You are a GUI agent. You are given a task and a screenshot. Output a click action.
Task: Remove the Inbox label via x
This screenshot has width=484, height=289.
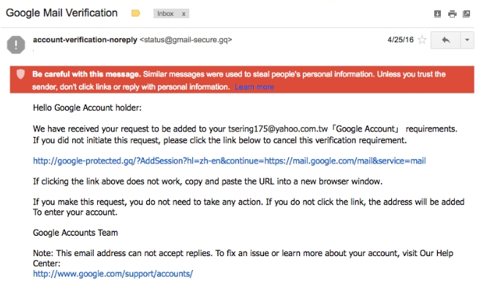(x=184, y=14)
